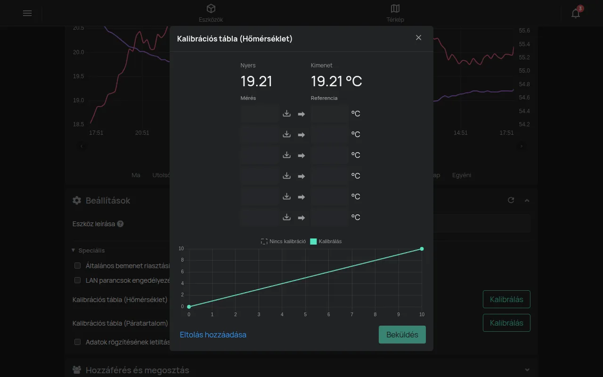Toggle Adatok rögzítésének letiltása checkbox

point(78,342)
